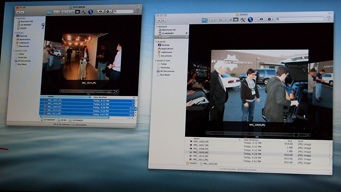The width and height of the screenshot is (341, 192).
Task: Switch IOSAFE window to icon view
Action: [x=220, y=20]
